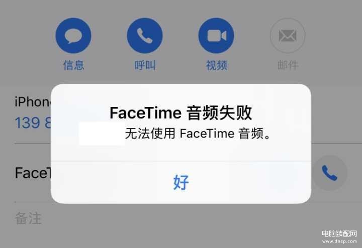Click the white redacted name box
Viewport: 362px width, 248px height.
pyautogui.click(x=102, y=134)
